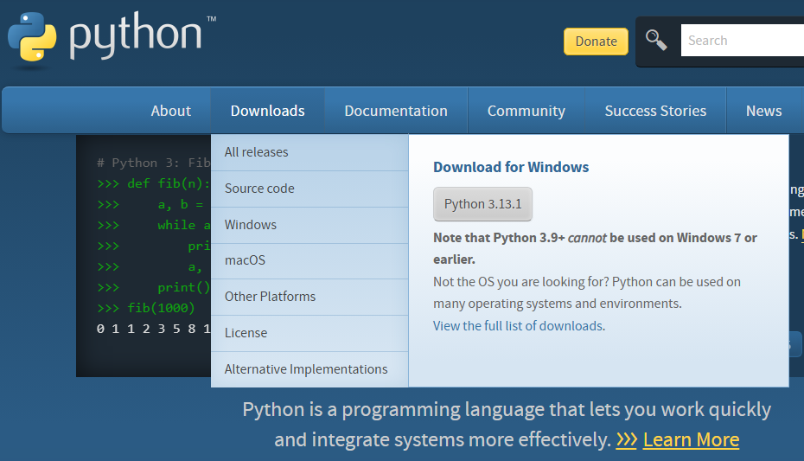Open Alternative Implementations menu entry
Viewport: 804px width, 461px height.
tap(306, 369)
